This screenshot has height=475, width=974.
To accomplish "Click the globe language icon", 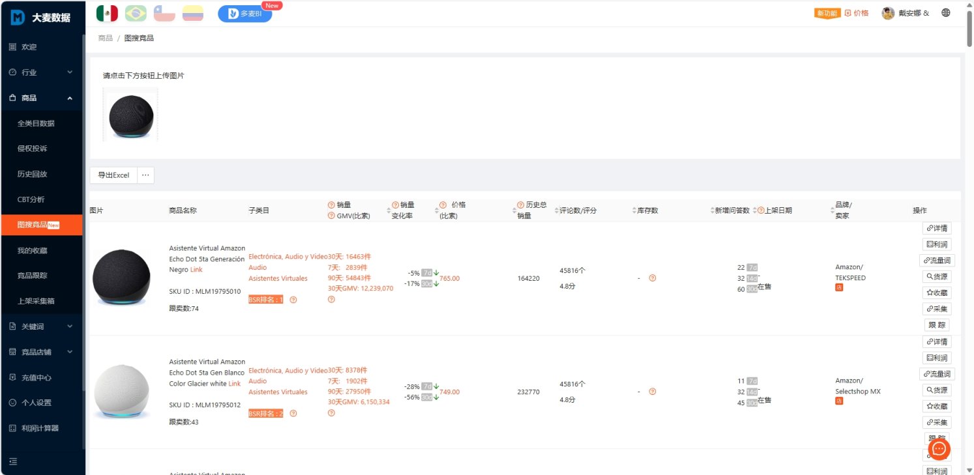I will point(946,13).
